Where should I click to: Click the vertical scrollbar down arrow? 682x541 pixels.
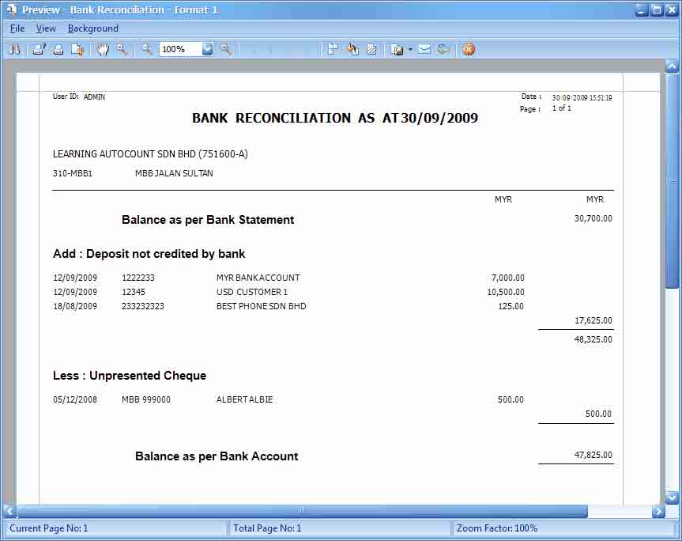pos(672,497)
